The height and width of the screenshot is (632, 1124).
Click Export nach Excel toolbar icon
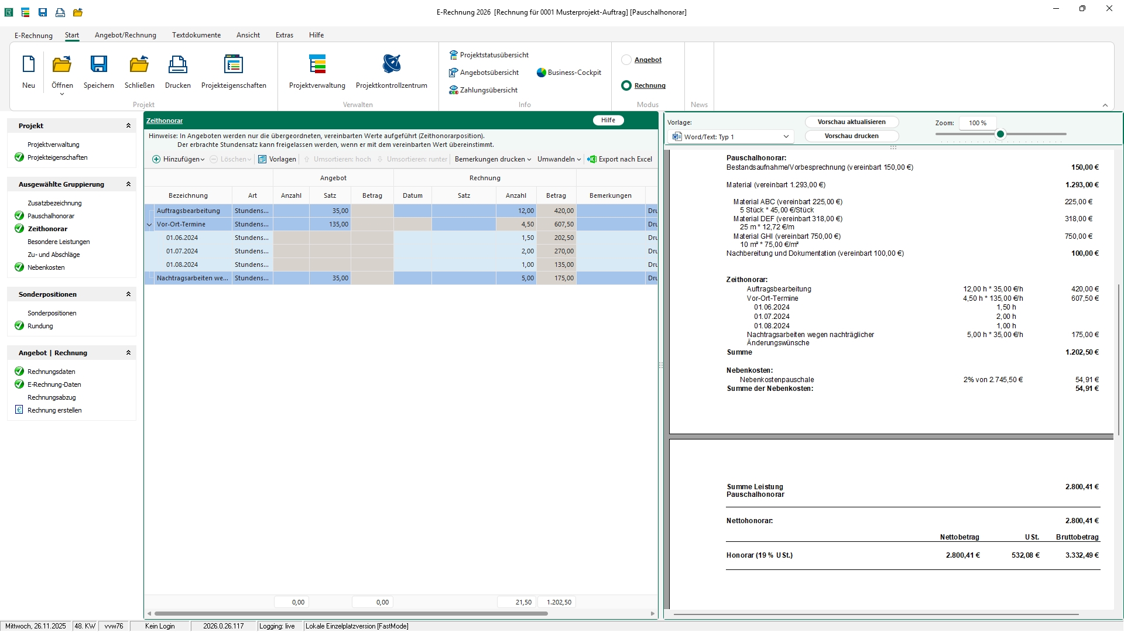[x=592, y=159]
